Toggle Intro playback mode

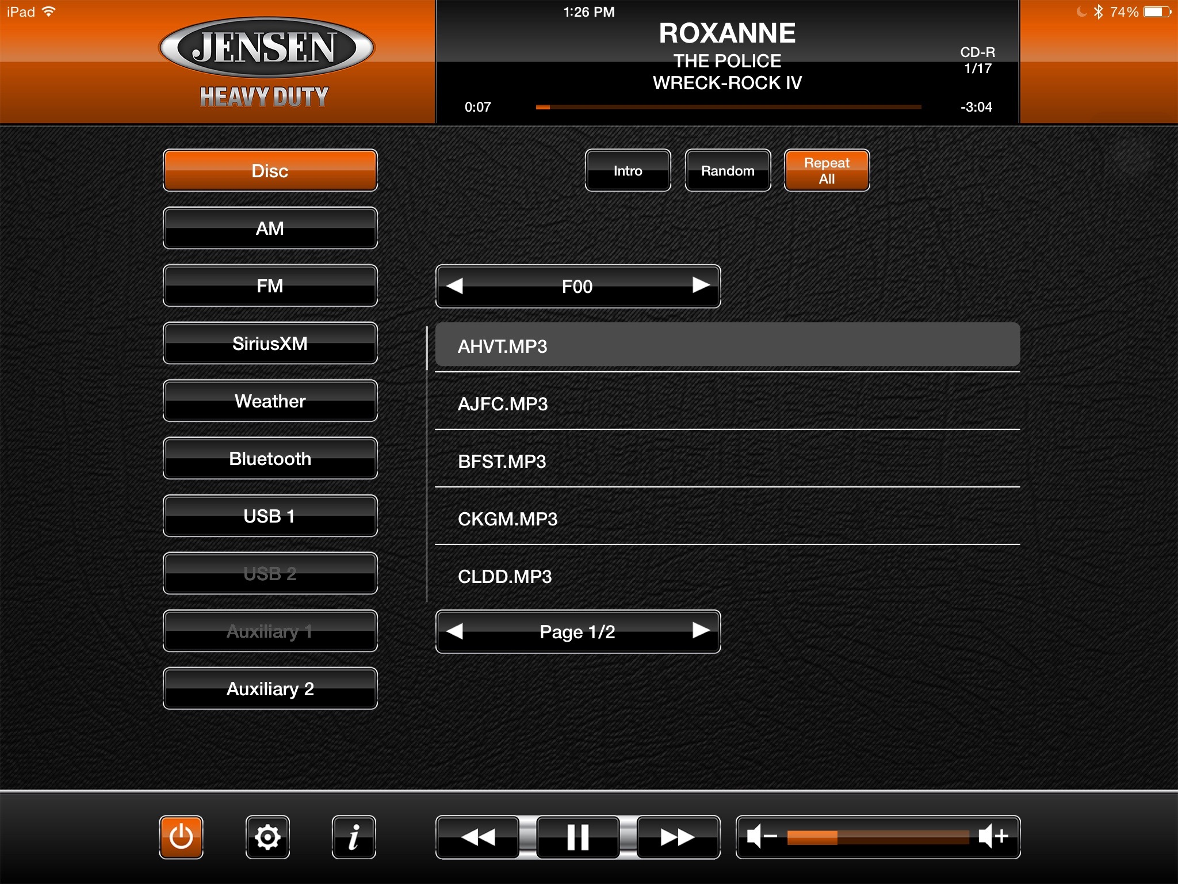click(x=628, y=170)
